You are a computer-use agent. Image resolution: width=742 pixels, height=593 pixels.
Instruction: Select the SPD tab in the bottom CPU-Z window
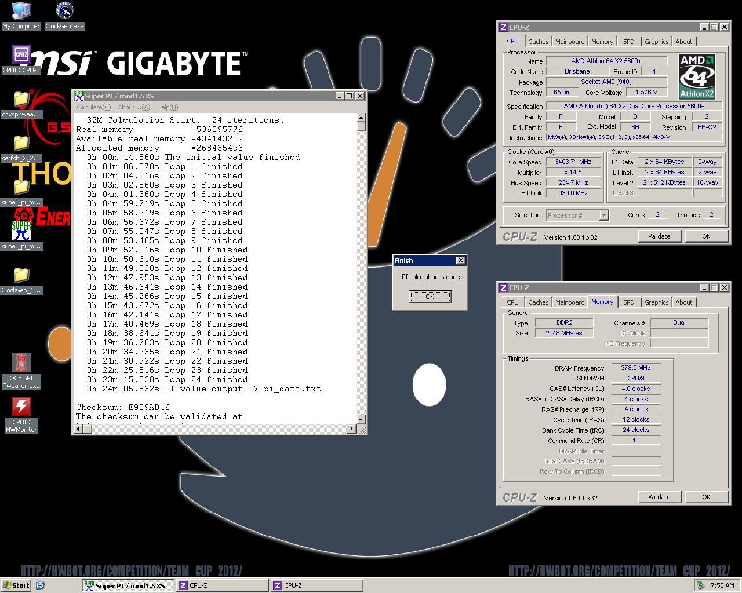(629, 302)
